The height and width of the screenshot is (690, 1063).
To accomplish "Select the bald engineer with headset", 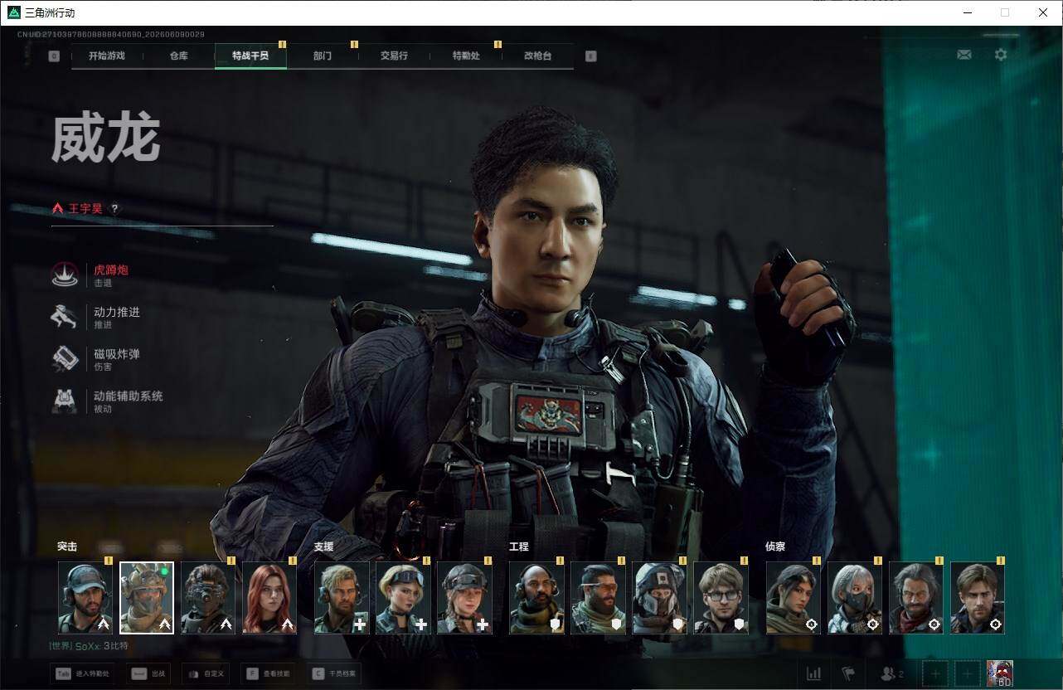I will tap(536, 598).
